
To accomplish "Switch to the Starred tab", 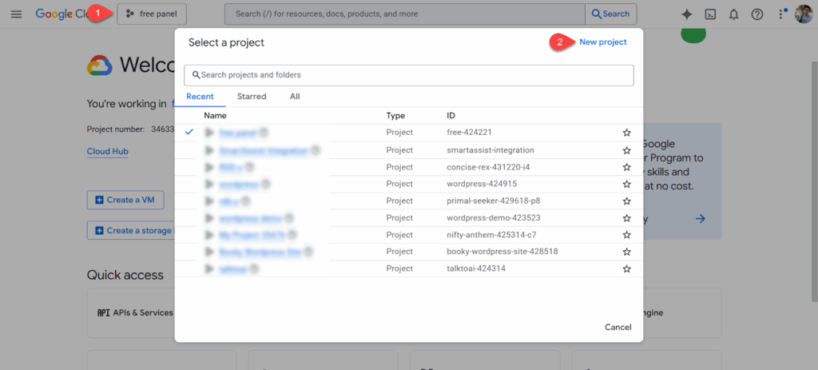I will click(x=252, y=97).
